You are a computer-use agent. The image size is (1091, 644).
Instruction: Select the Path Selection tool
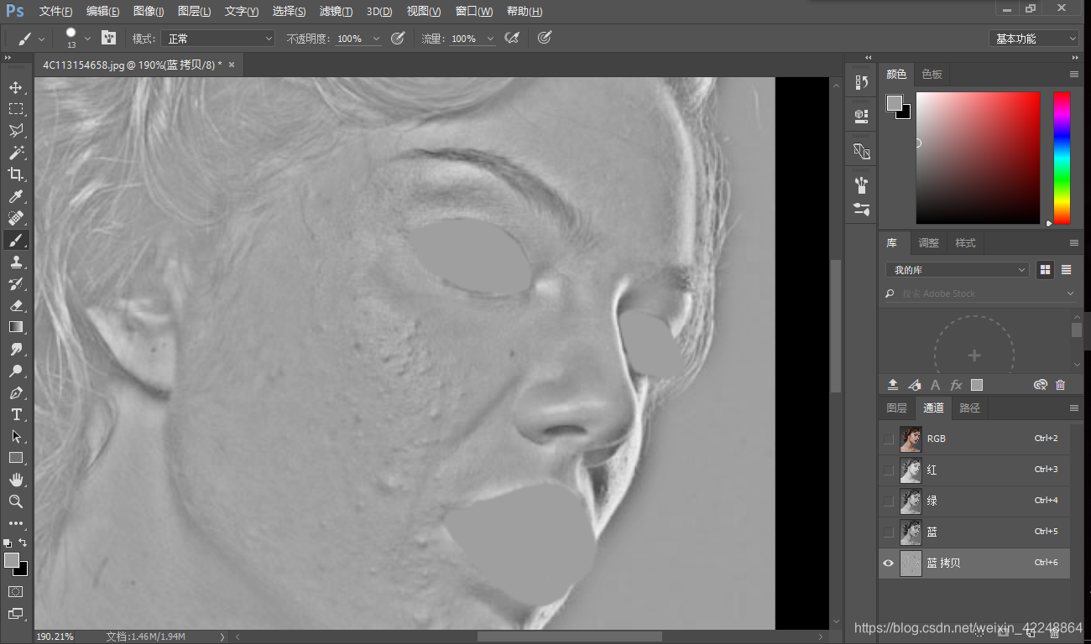coord(16,436)
